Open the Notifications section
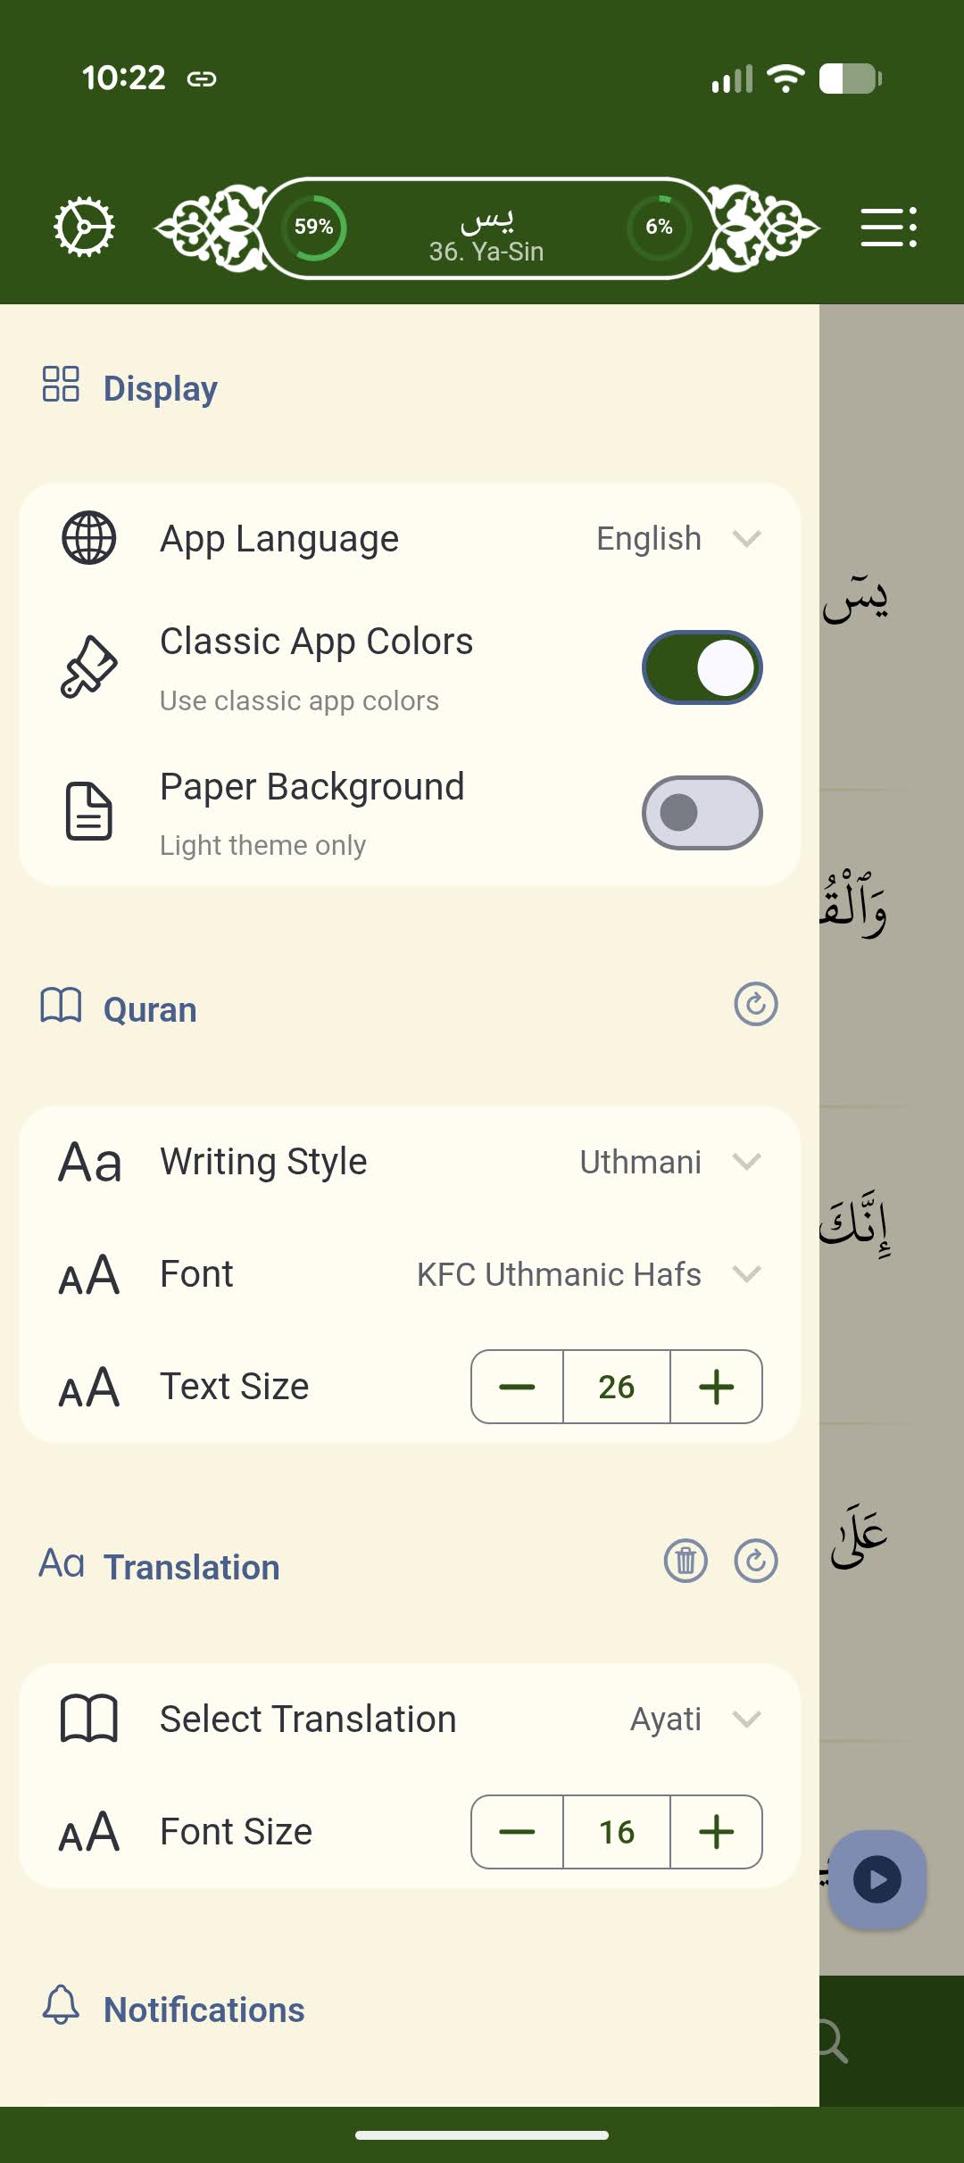The height and width of the screenshot is (2163, 964). tap(204, 2010)
